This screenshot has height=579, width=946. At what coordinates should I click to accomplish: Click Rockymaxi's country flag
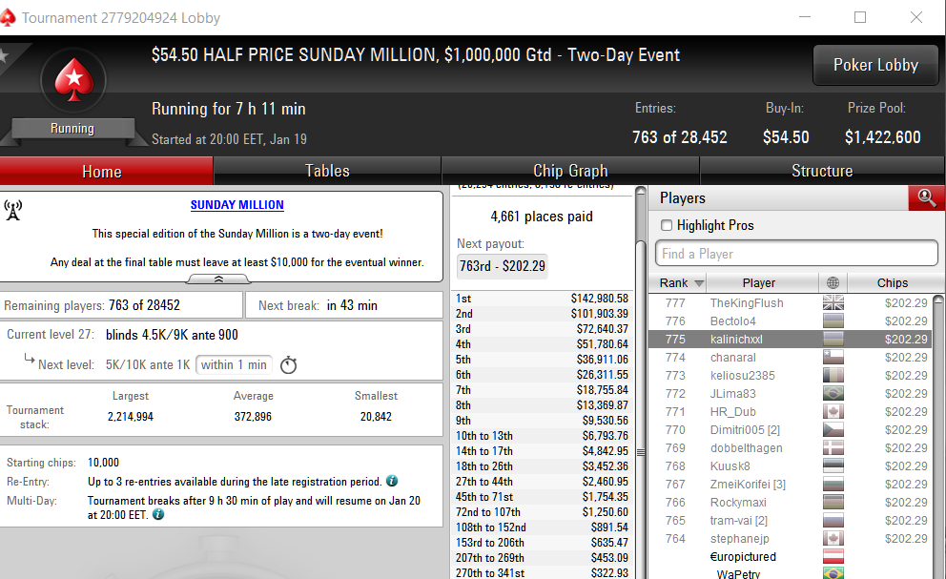[833, 503]
